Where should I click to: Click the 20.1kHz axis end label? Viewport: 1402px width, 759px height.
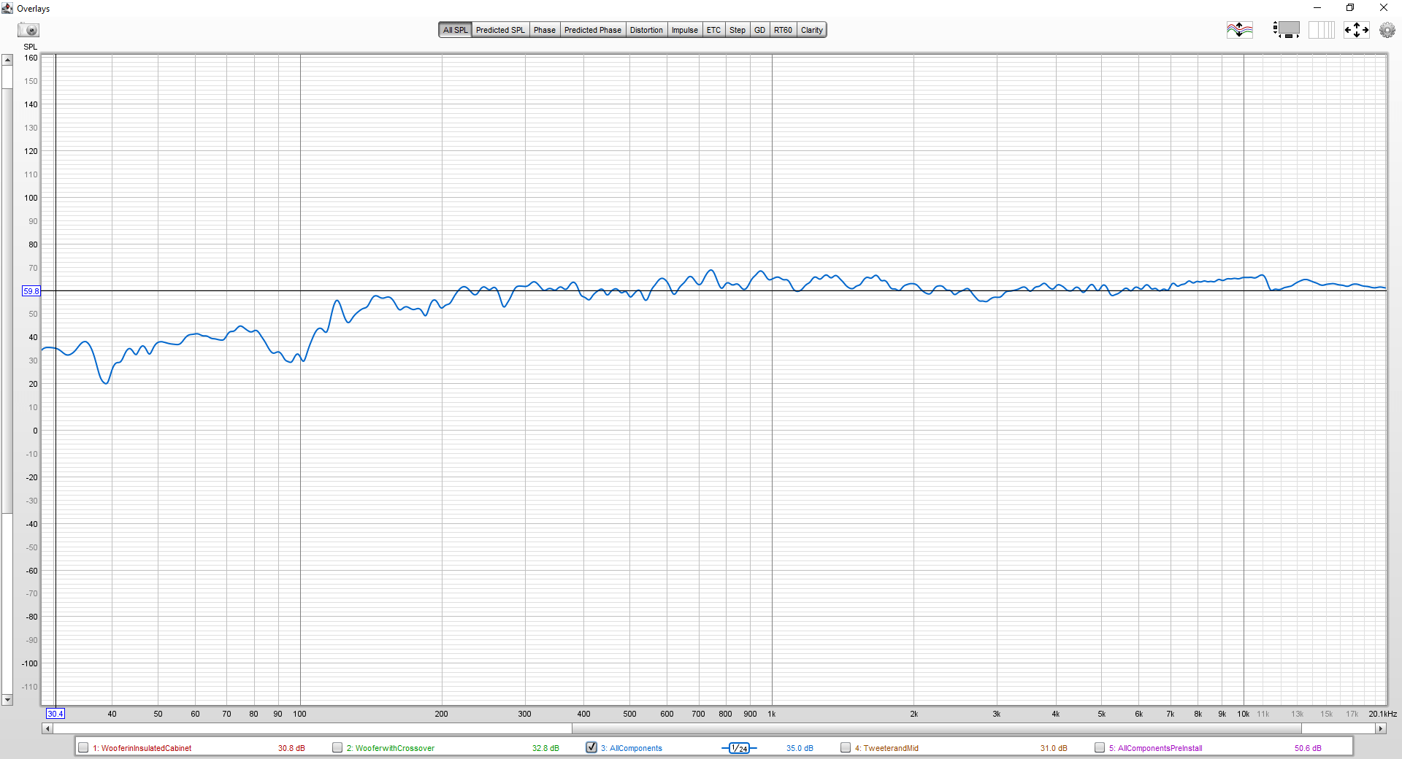tap(1382, 714)
